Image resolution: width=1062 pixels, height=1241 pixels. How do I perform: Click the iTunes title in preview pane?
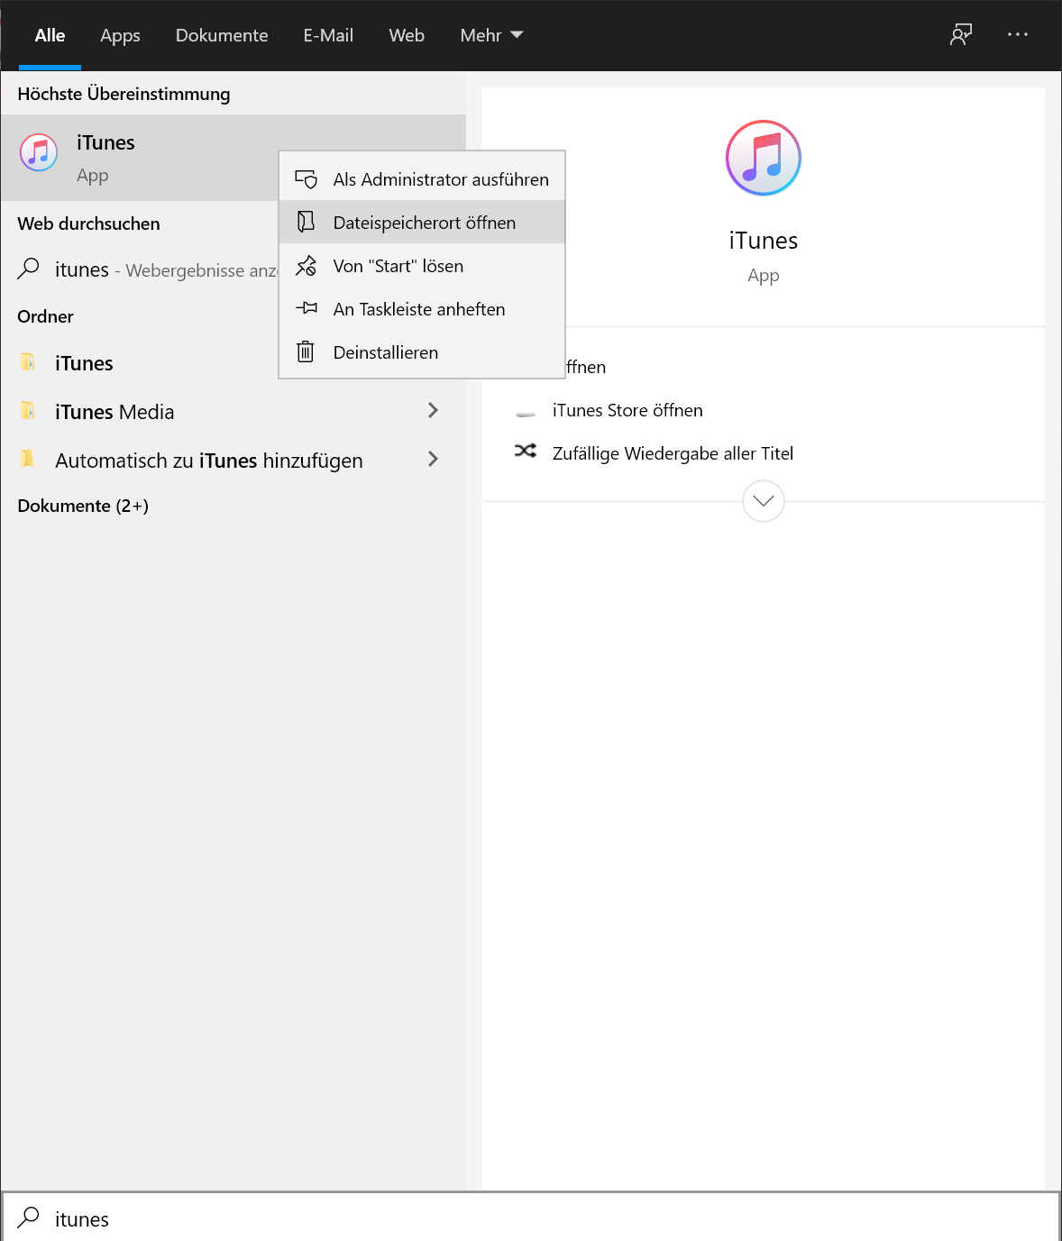pos(764,241)
